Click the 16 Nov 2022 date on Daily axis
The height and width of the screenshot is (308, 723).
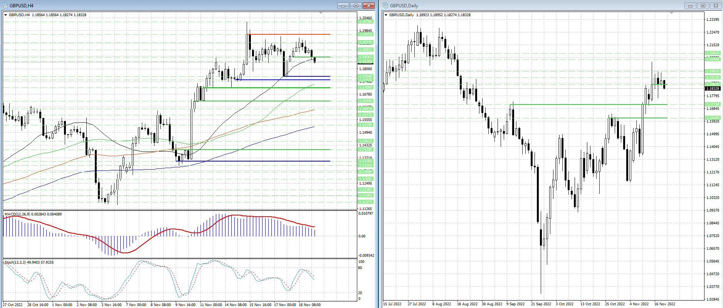coord(664,304)
